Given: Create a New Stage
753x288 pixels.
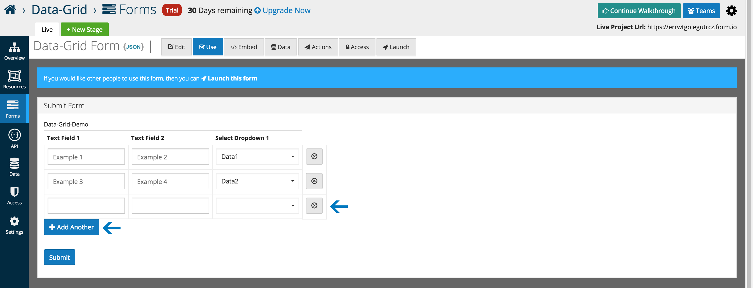Looking at the screenshot, I should pyautogui.click(x=84, y=30).
